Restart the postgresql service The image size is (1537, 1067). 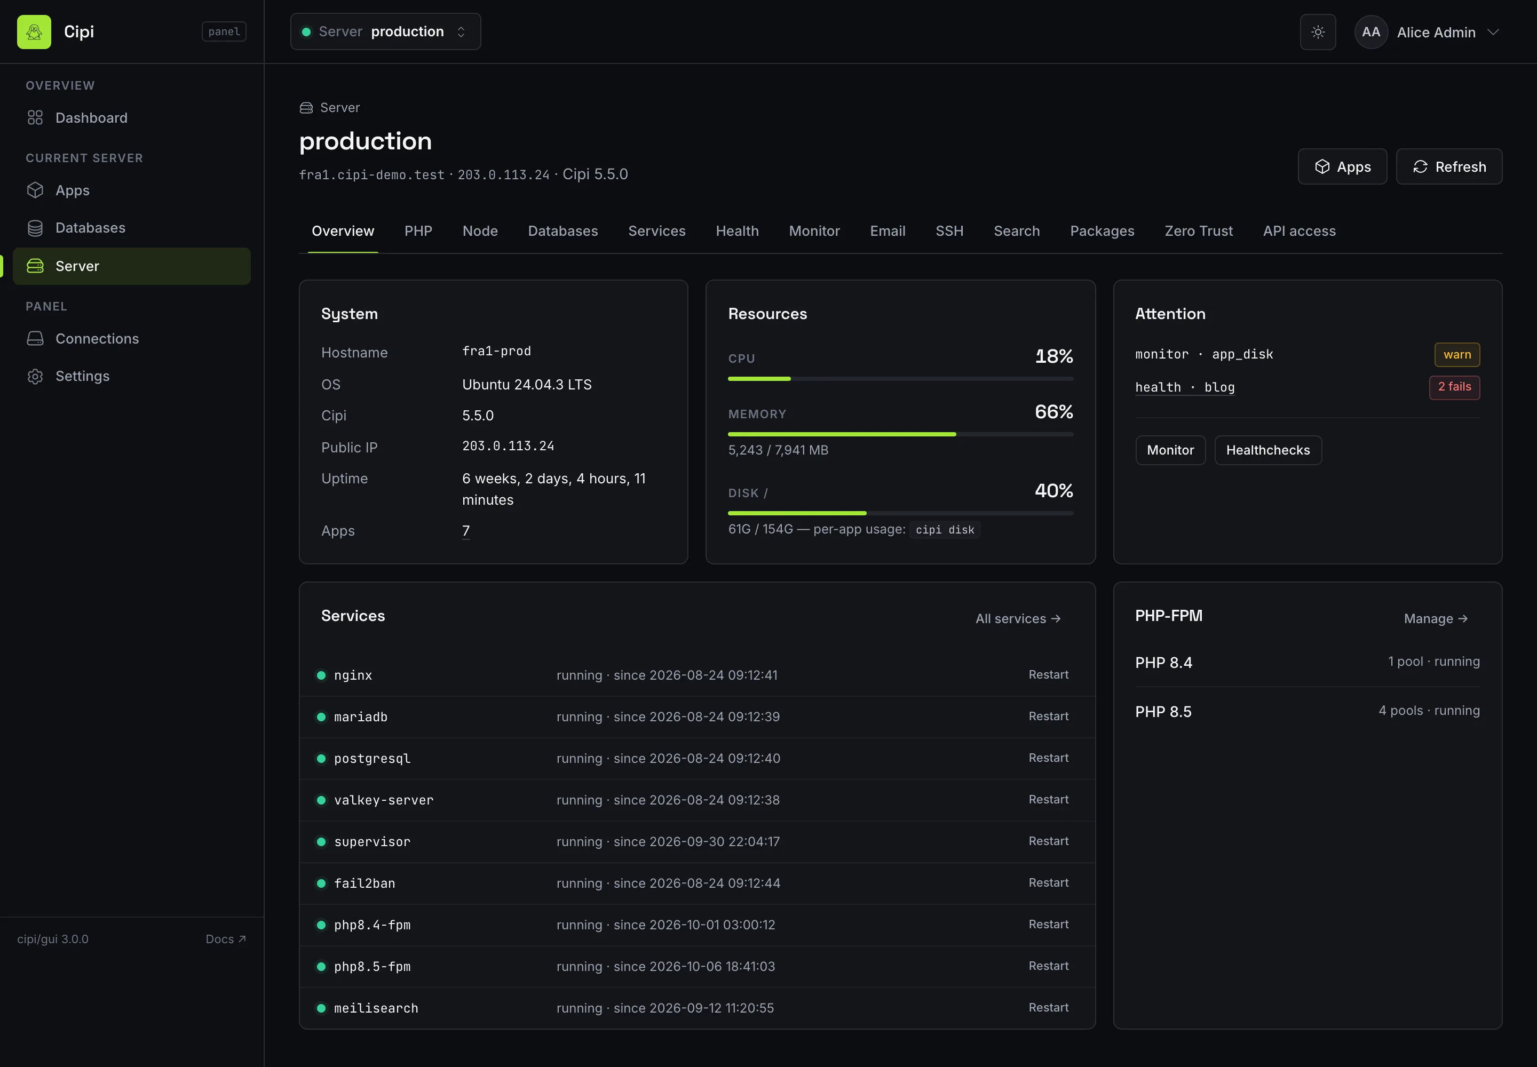pyautogui.click(x=1048, y=758)
